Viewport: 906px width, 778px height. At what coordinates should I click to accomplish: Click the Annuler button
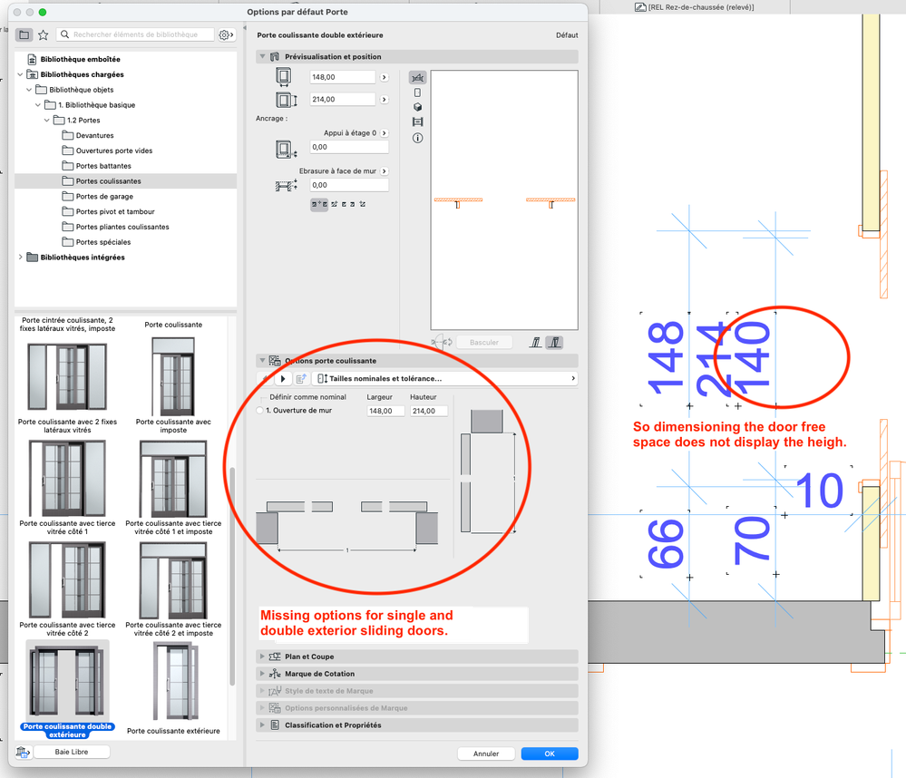486,754
